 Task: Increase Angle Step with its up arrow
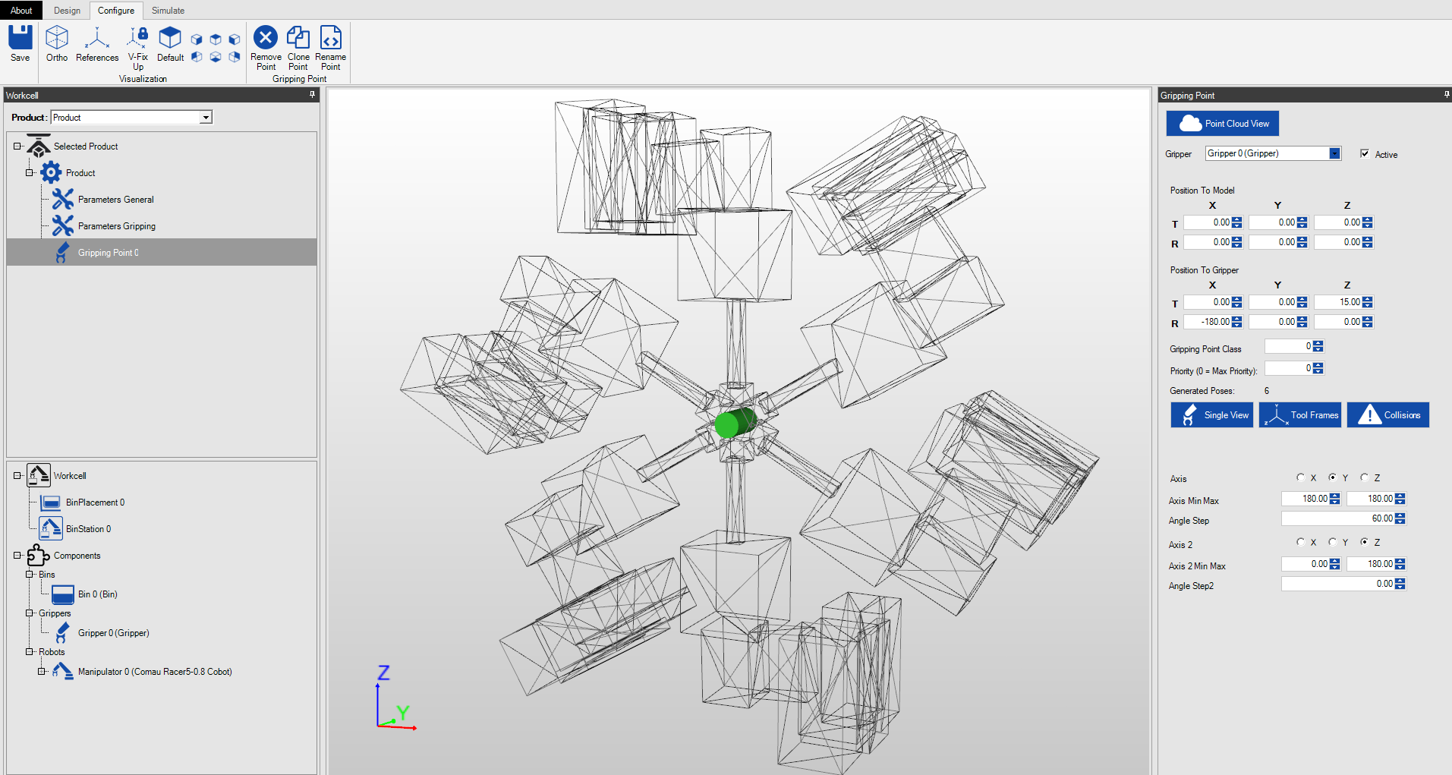[x=1400, y=516]
